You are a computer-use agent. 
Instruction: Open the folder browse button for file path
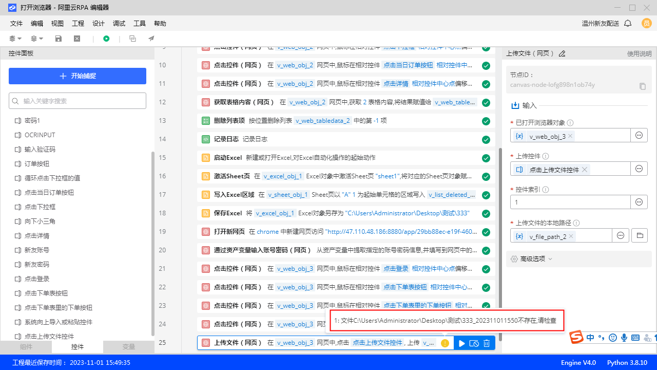[x=640, y=235]
